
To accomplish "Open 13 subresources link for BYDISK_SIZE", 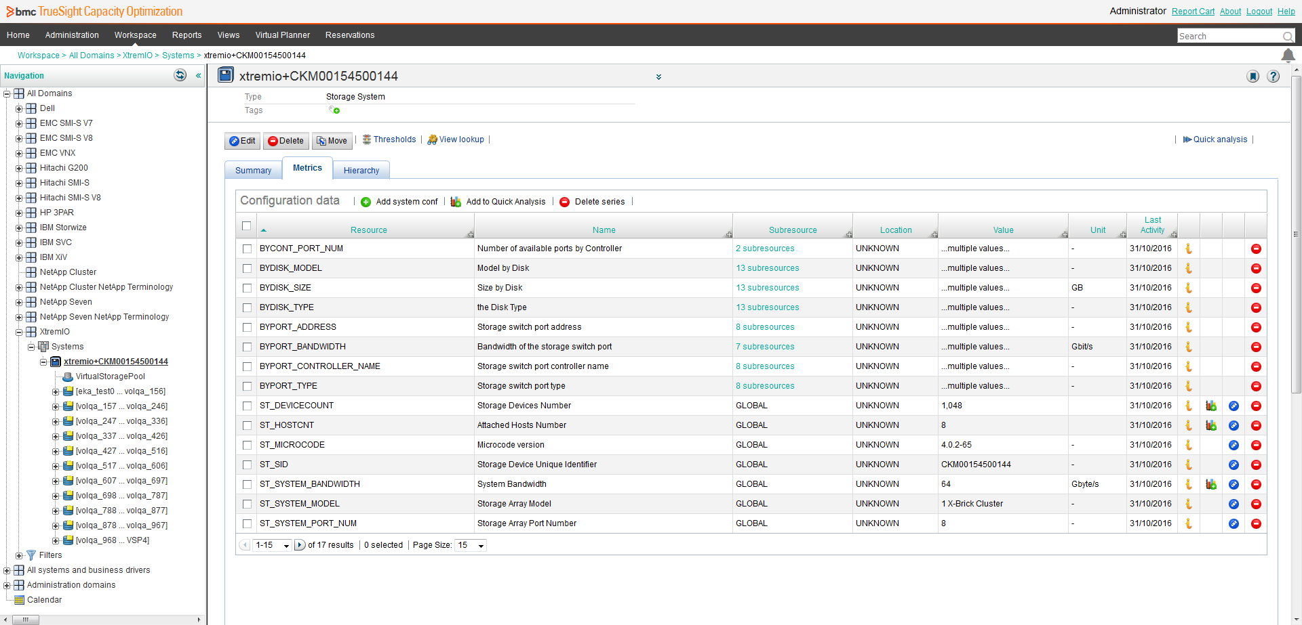I will coord(768,288).
